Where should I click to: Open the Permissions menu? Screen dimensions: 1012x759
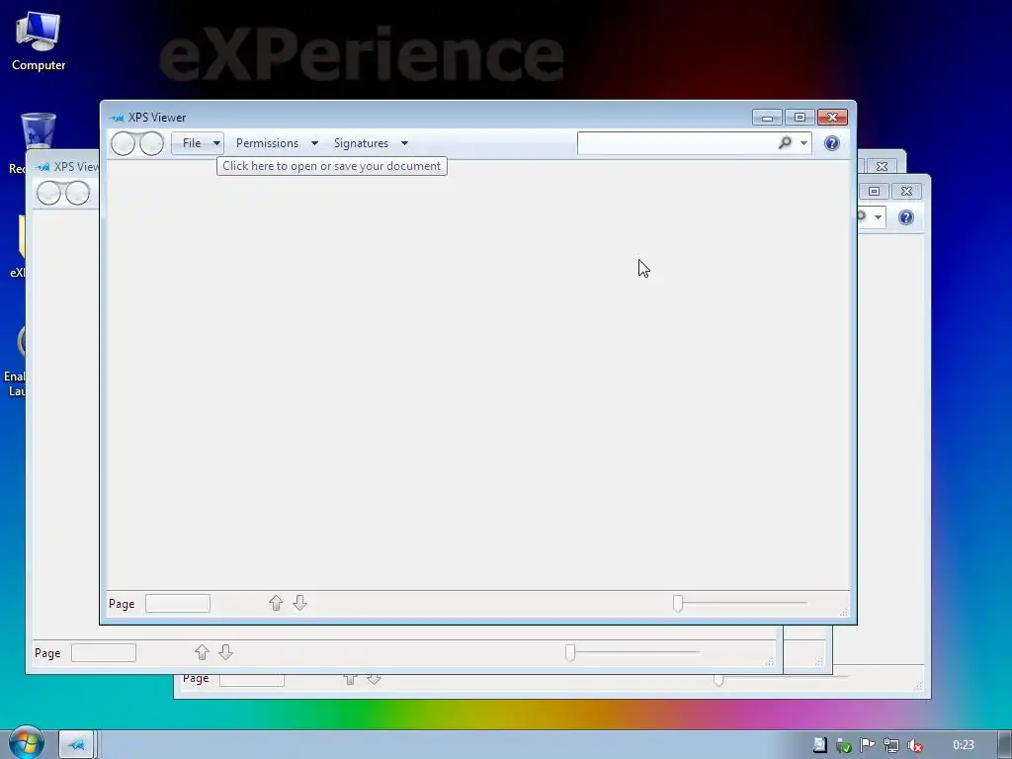coord(267,143)
